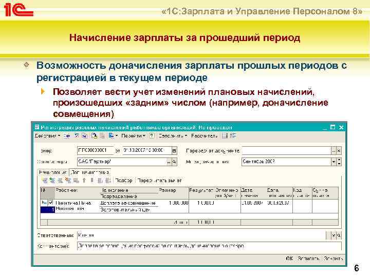Viewport: 370px width, 277px height.
Task: Click the post document toolbar icon
Action: (77, 136)
